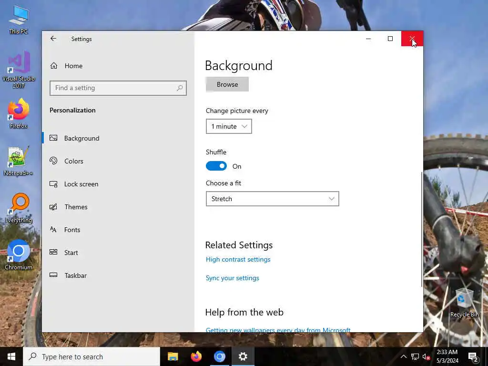Screen dimensions: 488x366
Task: Click the Settings gear on the taskbar
Action: (243, 356)
